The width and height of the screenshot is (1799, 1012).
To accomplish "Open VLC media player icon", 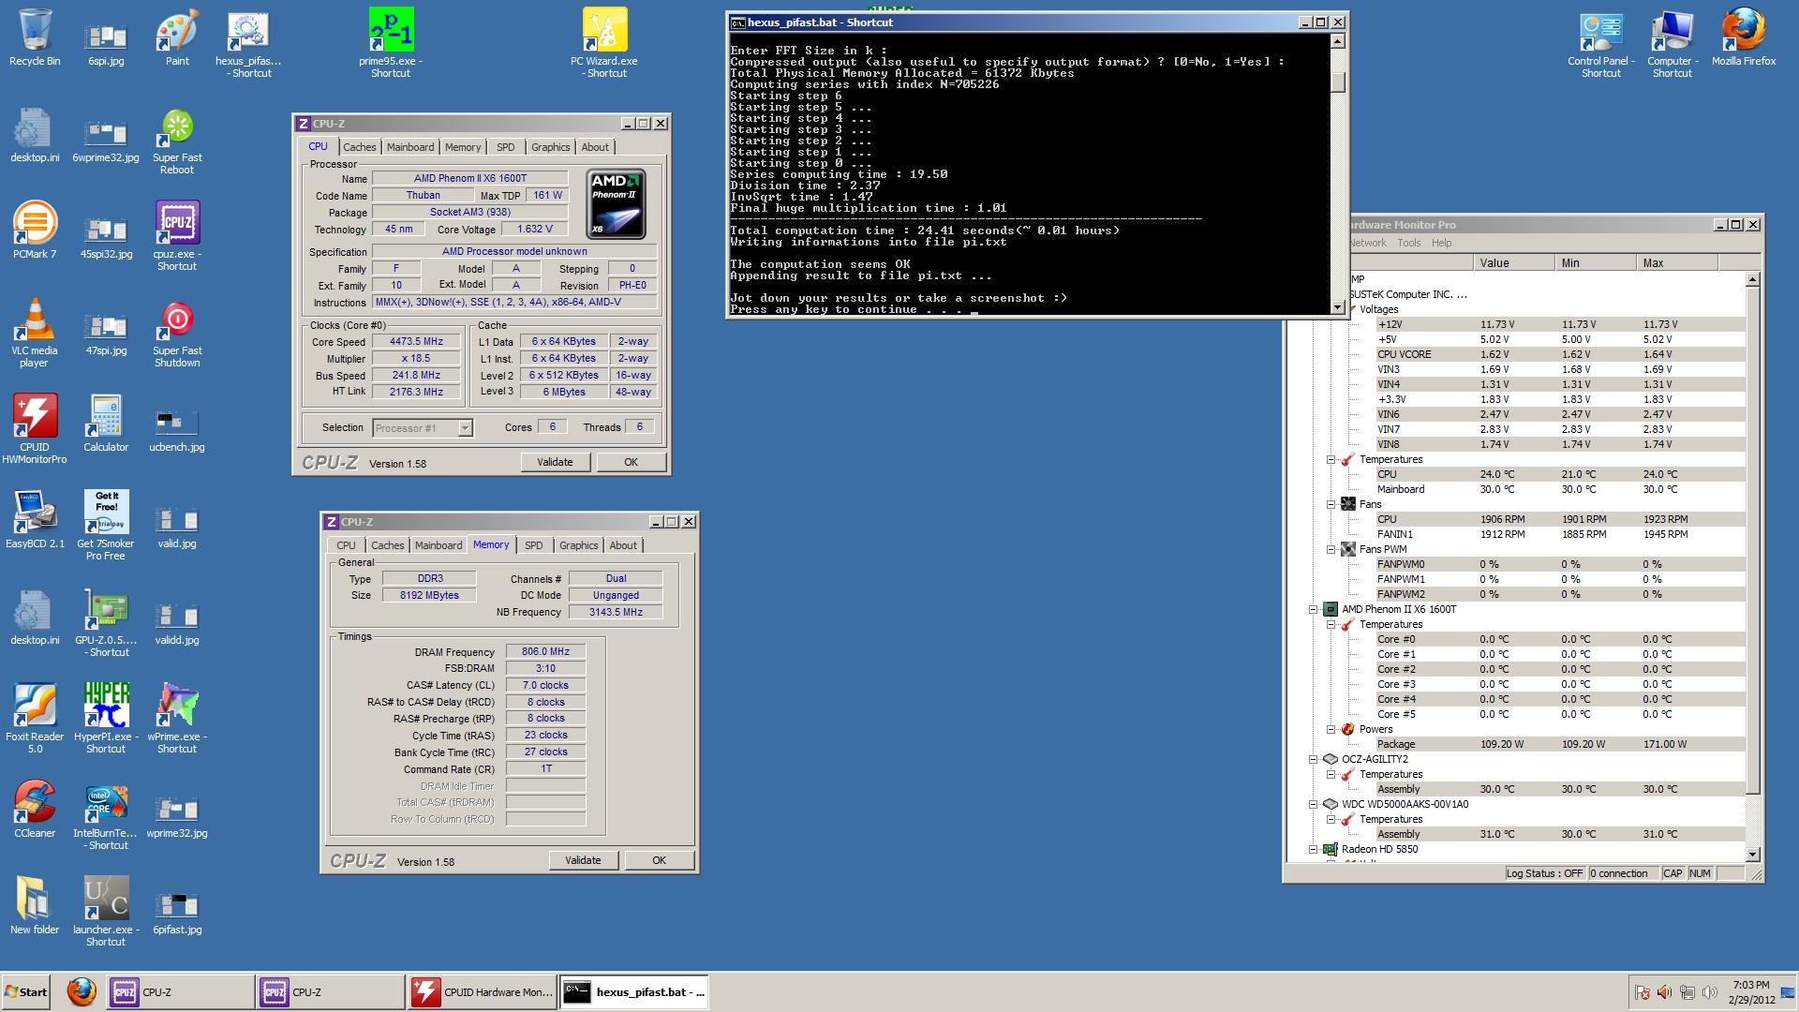I will click(x=35, y=334).
